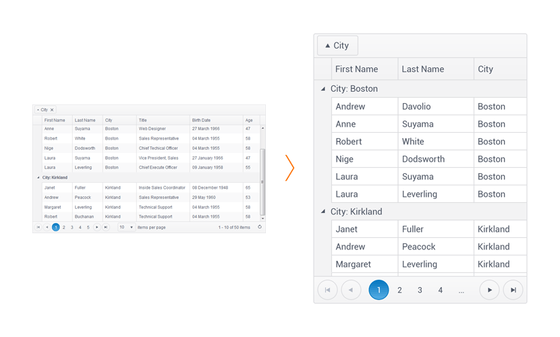Click last page arrow in the small grid pager
The height and width of the screenshot is (337, 560).
pos(106,228)
